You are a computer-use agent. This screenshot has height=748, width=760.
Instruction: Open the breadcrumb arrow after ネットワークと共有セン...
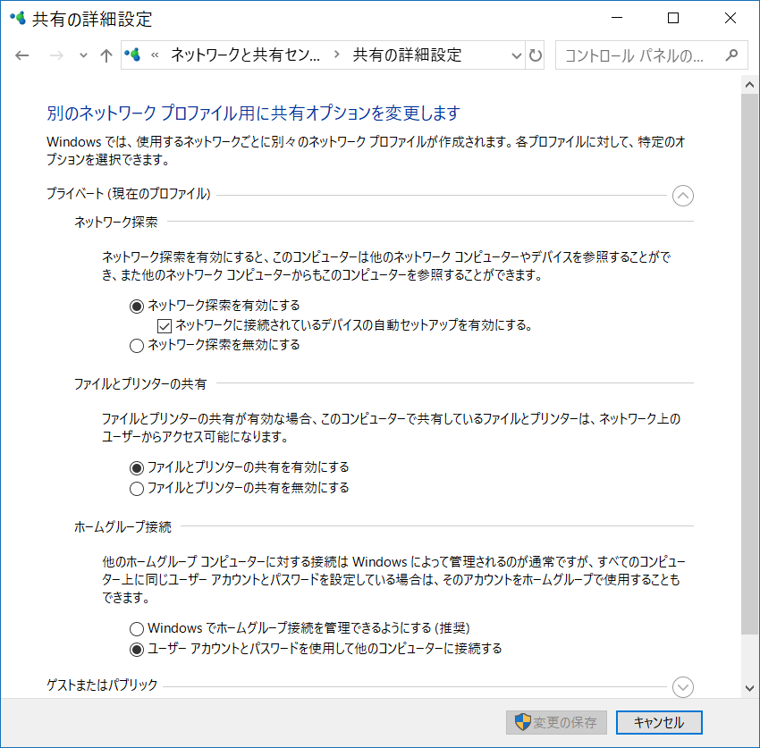coord(337,55)
